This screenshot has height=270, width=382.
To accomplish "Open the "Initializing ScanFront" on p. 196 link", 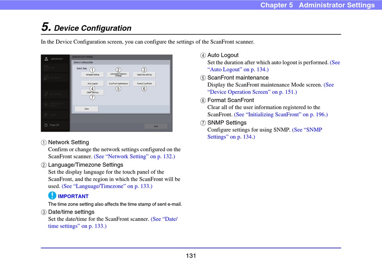I will (x=281, y=115).
